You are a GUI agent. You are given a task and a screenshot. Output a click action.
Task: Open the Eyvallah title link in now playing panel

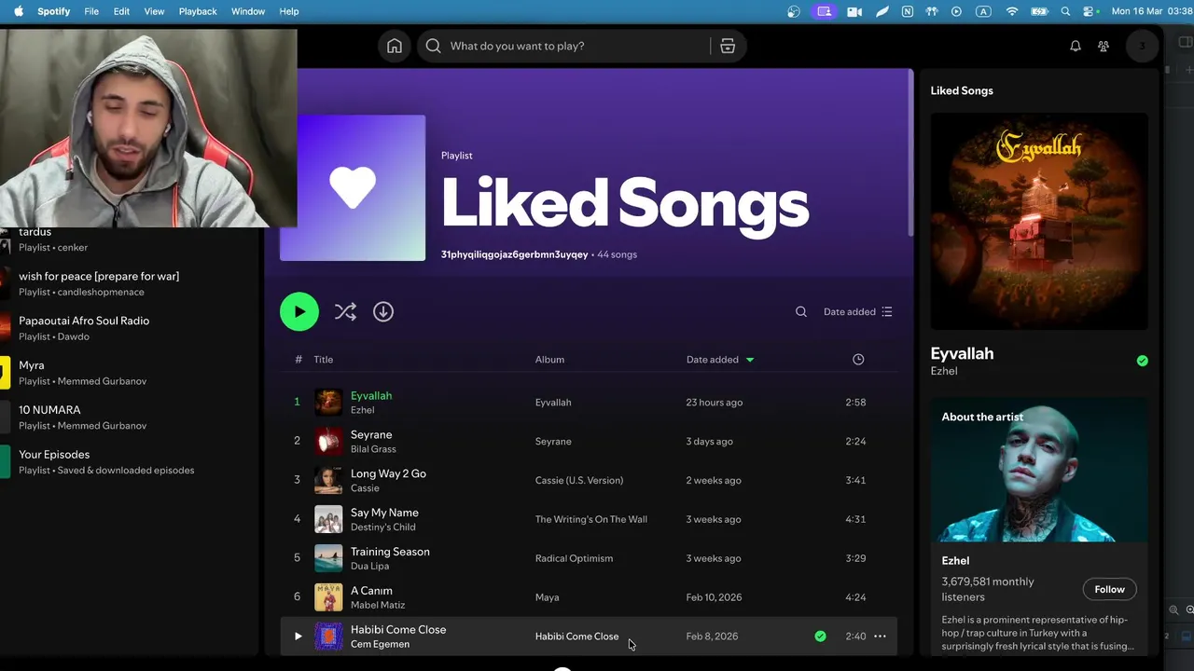point(962,353)
